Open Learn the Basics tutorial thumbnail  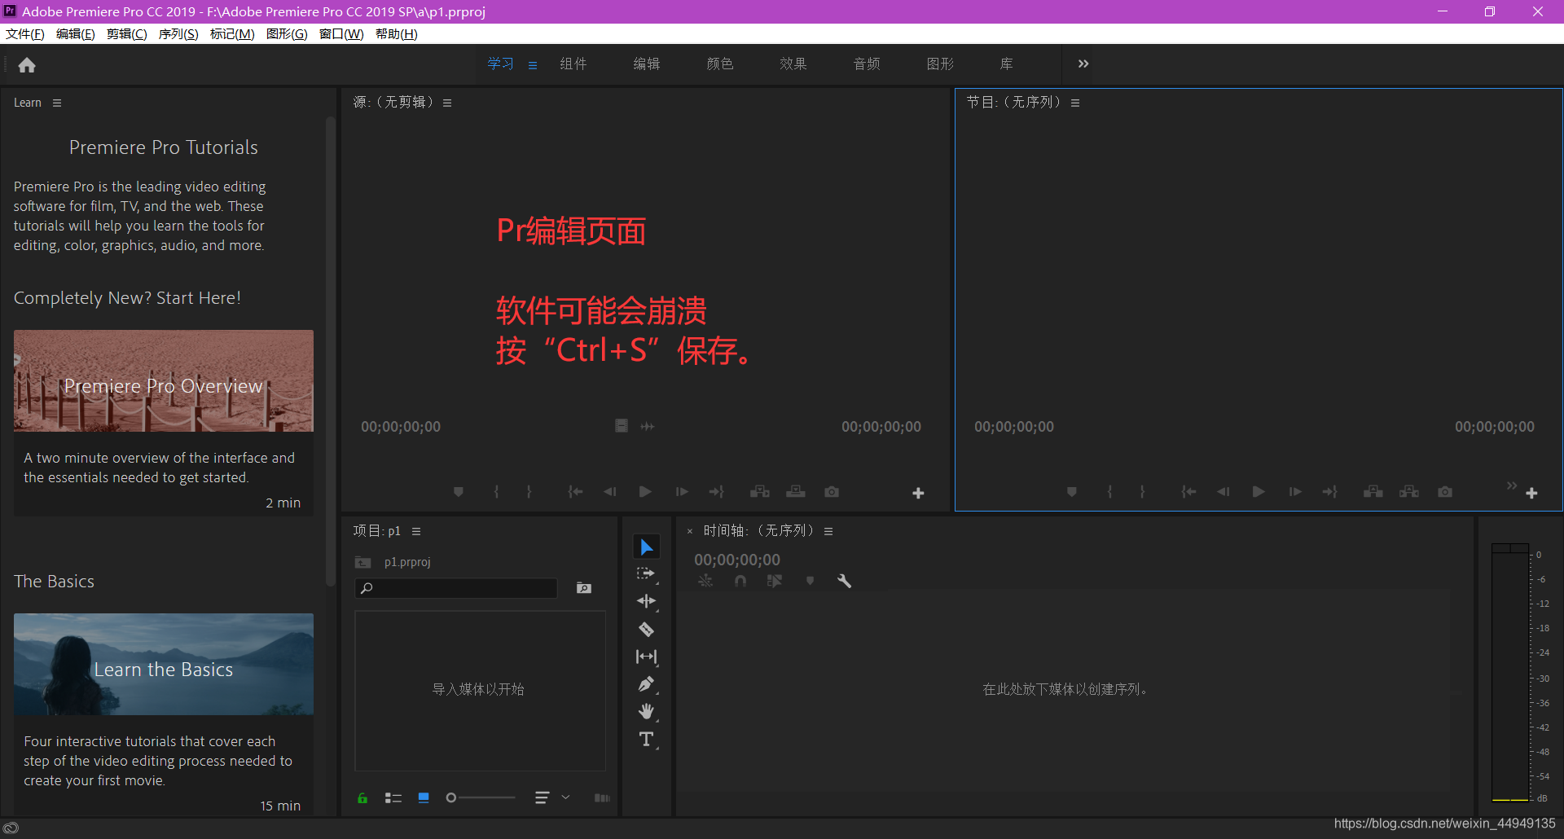(x=164, y=664)
